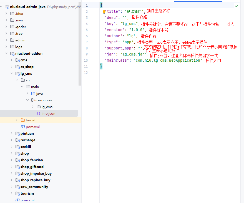Click the root pom.xml Maven icon

(17, 200)
